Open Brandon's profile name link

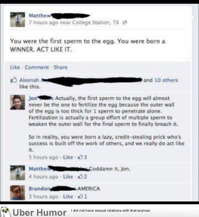[39, 189]
